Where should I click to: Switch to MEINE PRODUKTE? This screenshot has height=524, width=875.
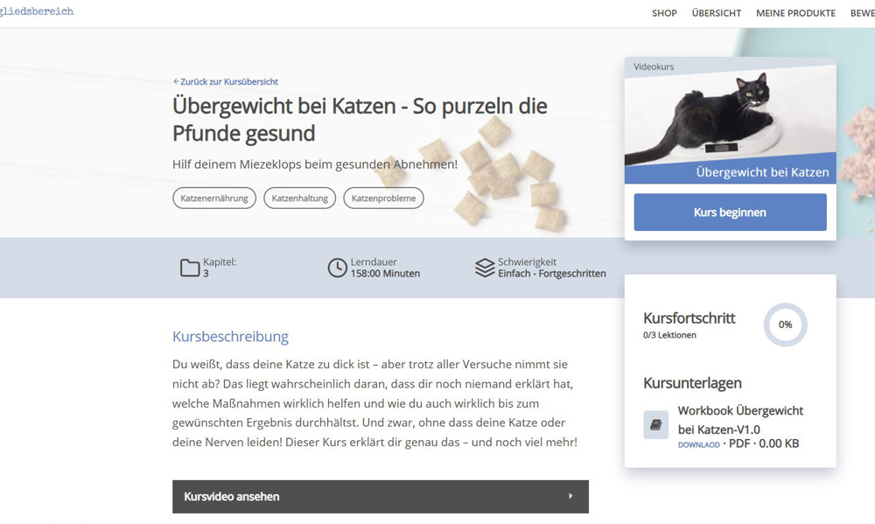[x=795, y=13]
